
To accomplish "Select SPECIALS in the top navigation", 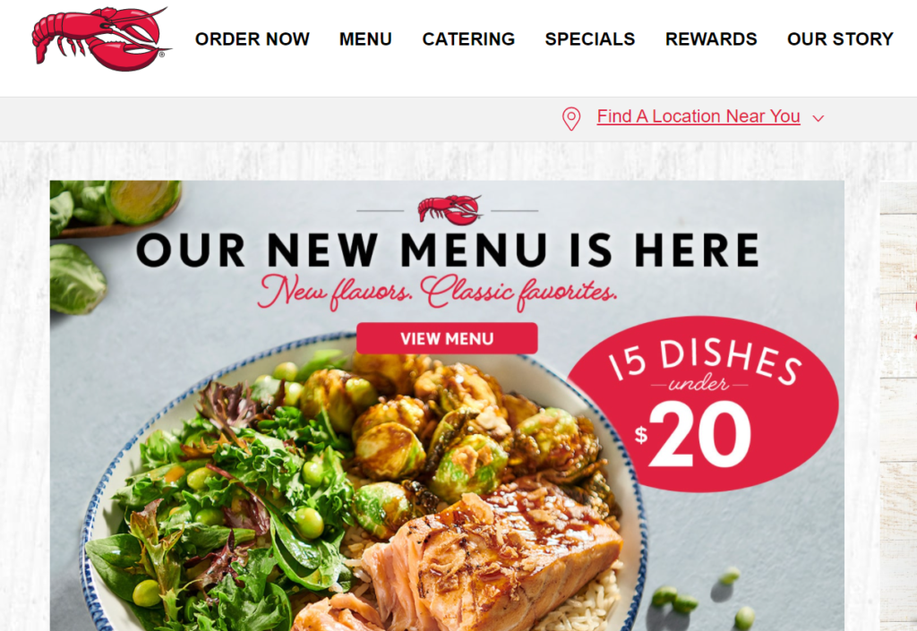I will pyautogui.click(x=589, y=39).
